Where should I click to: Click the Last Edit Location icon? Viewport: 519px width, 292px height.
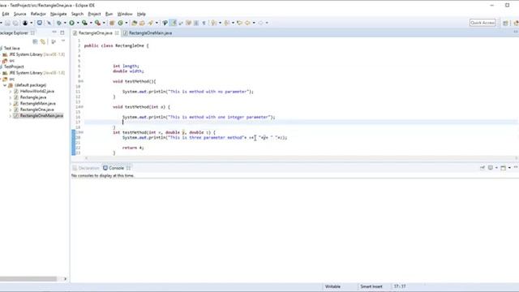click(239, 23)
